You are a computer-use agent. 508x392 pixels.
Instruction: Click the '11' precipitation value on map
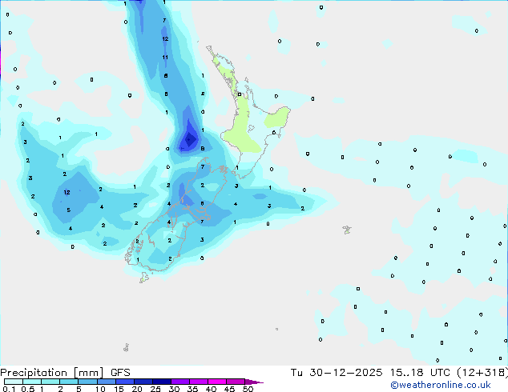tap(165, 58)
